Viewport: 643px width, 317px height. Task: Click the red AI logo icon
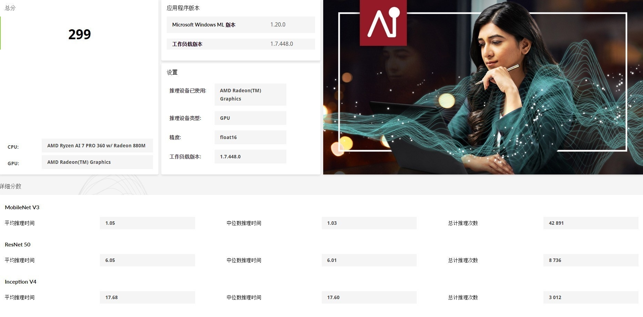pyautogui.click(x=383, y=23)
